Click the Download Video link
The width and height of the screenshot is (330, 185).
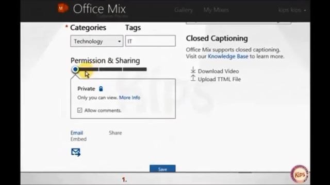[x=218, y=71]
